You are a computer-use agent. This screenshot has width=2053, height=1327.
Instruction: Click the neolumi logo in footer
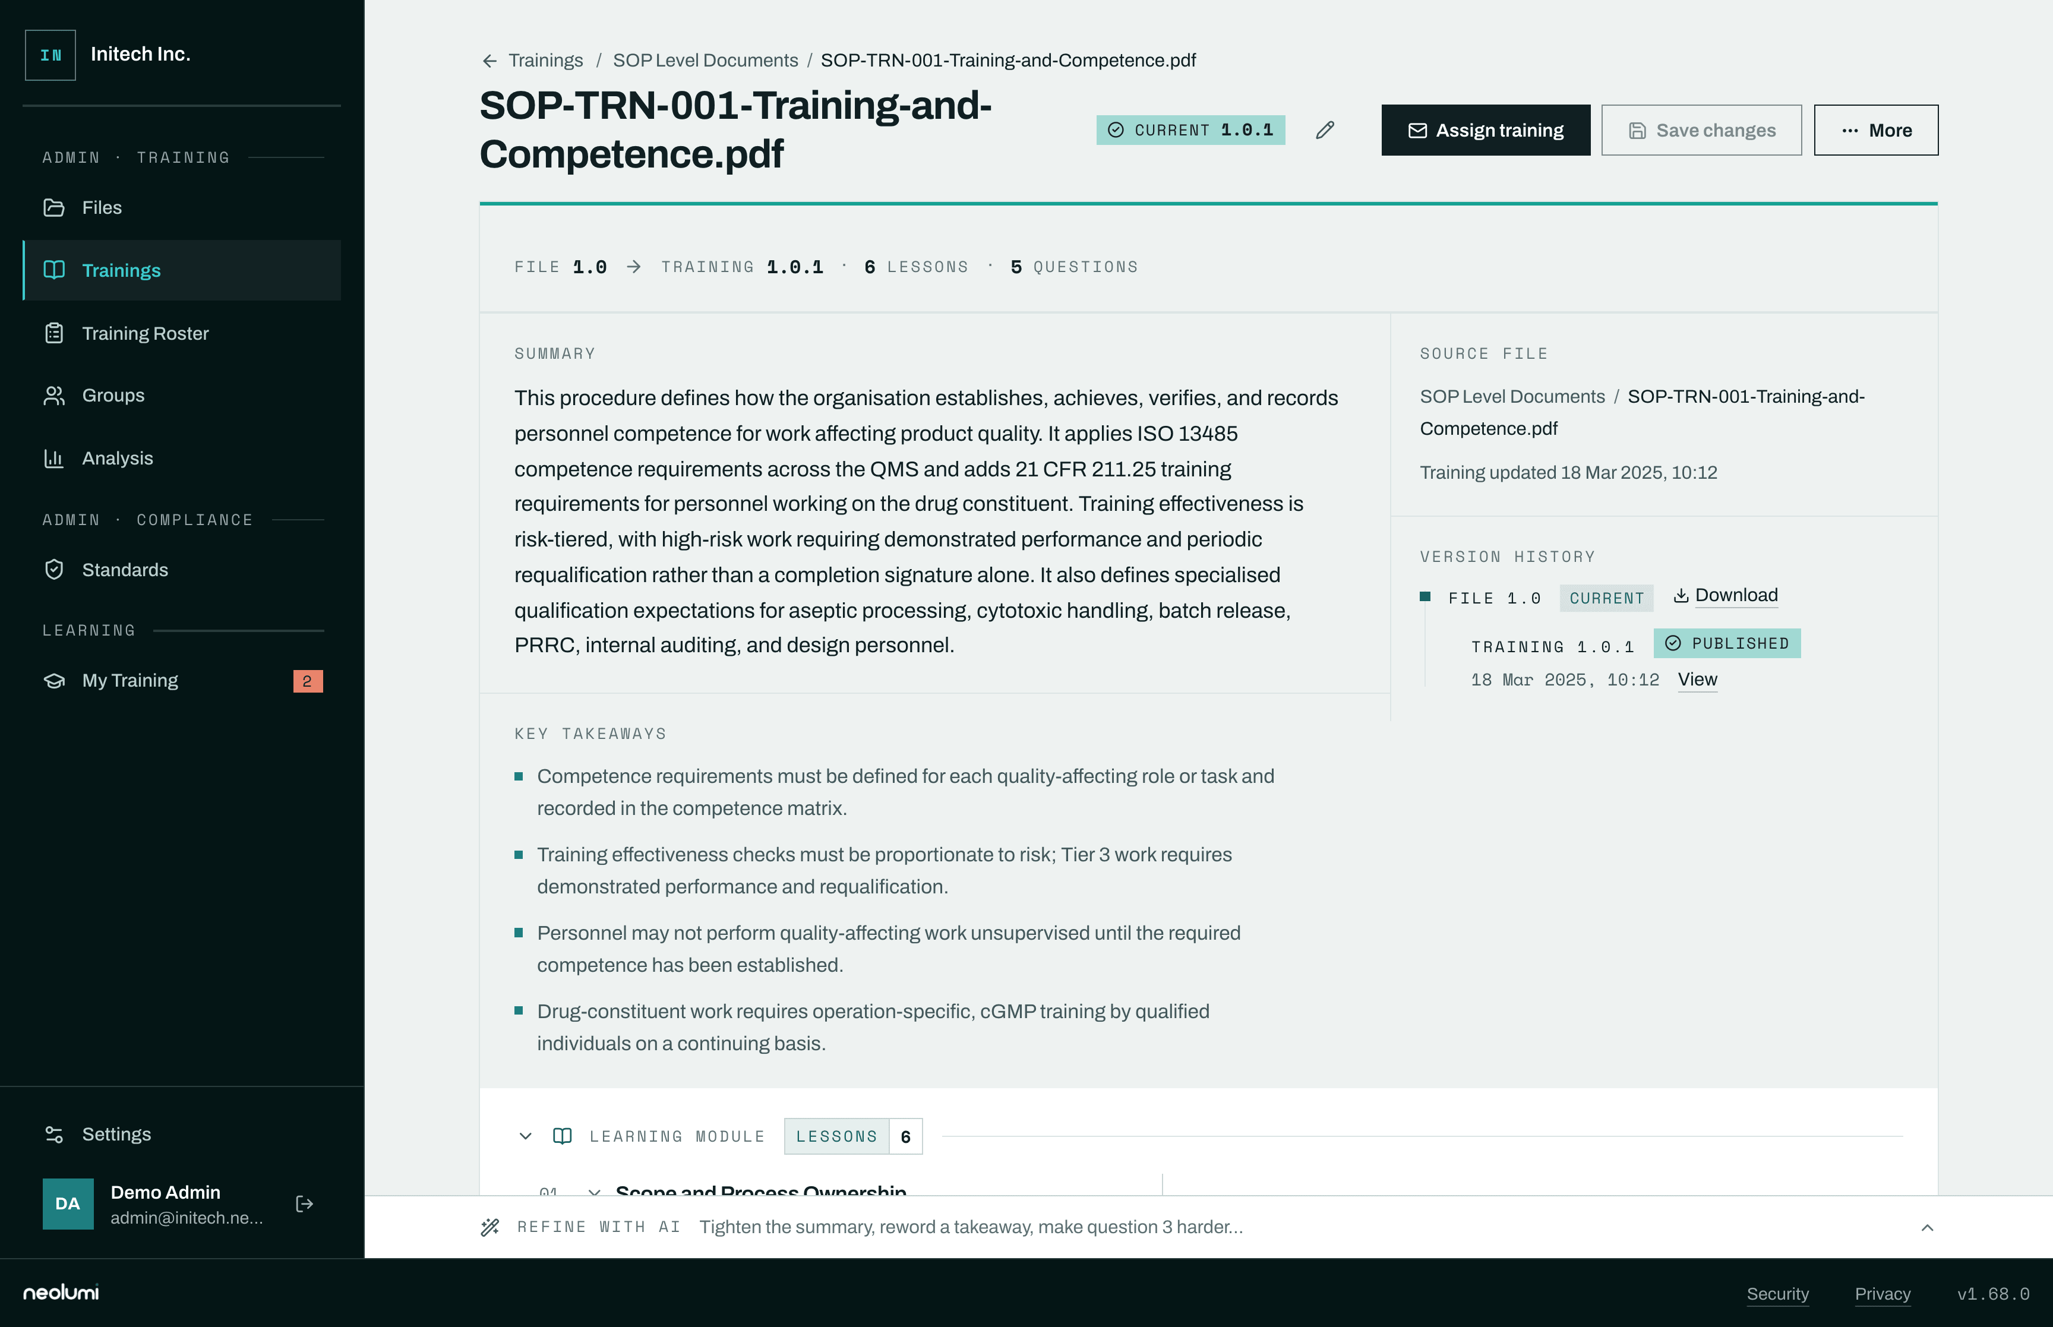(x=61, y=1293)
